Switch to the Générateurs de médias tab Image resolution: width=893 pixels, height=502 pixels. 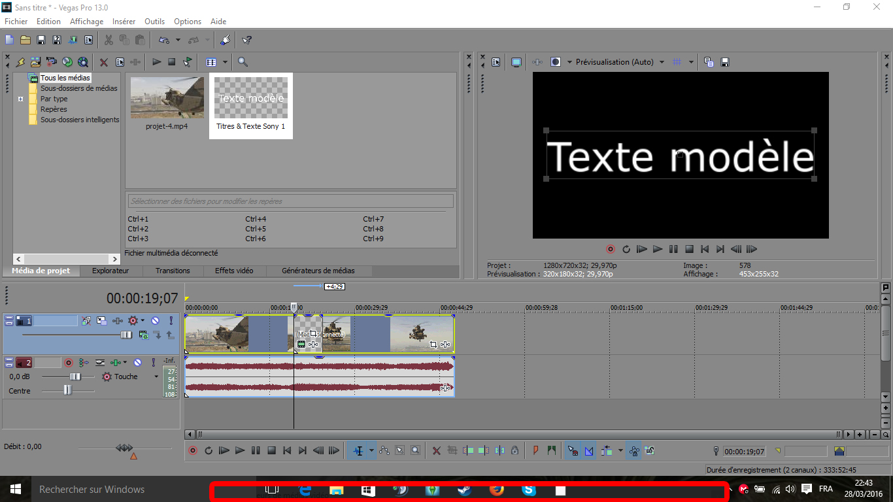[x=318, y=271]
